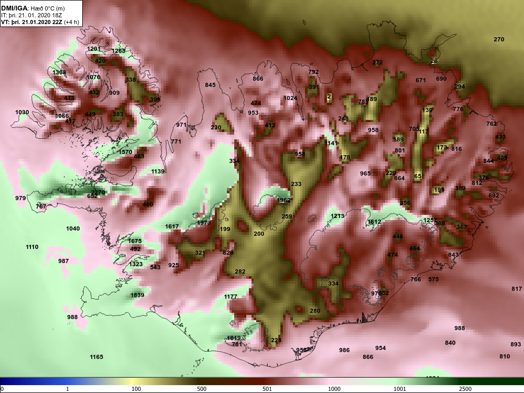Select the map value 1024
The height and width of the screenshot is (393, 524).
pos(290,98)
